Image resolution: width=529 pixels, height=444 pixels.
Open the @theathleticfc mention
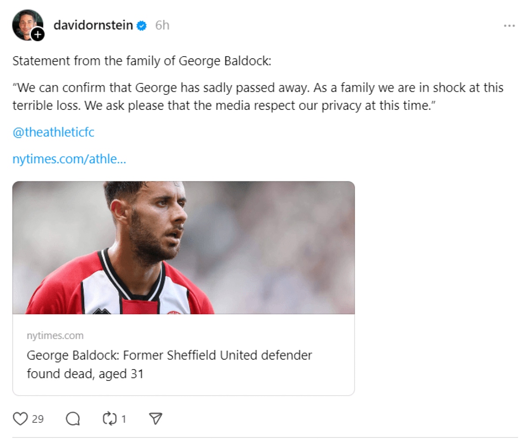pos(53,132)
